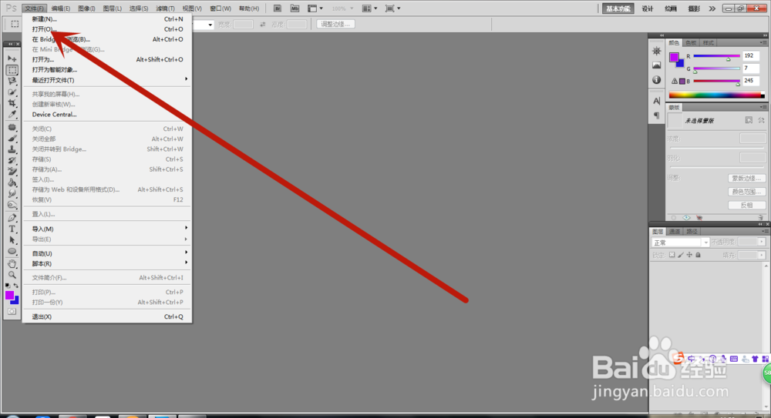
Task: Expand the 自动(U) submenu
Action: pyautogui.click(x=107, y=253)
